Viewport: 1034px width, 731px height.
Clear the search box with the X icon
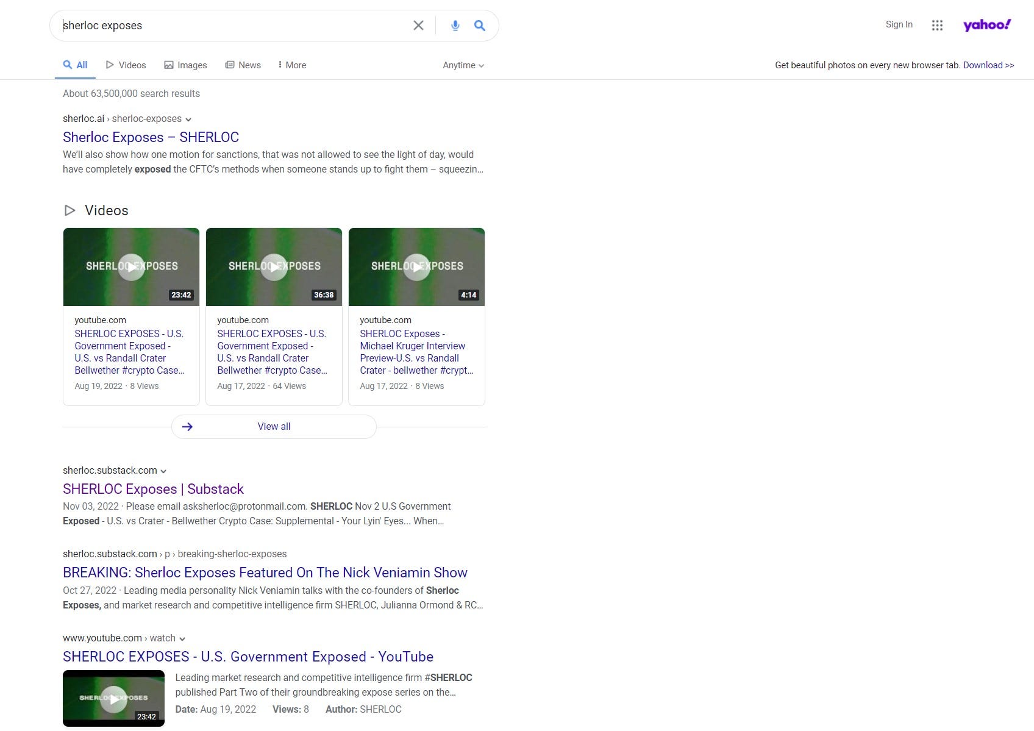[418, 26]
